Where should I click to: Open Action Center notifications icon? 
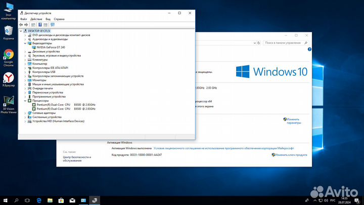(x=357, y=200)
